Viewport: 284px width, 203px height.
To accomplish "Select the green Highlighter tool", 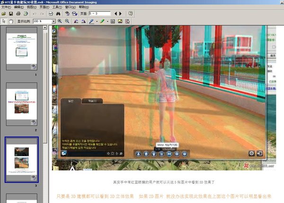I will tap(102, 21).
